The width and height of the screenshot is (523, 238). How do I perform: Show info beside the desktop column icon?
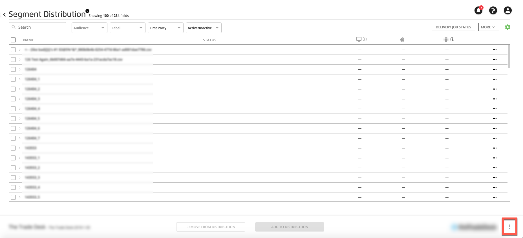tap(365, 39)
